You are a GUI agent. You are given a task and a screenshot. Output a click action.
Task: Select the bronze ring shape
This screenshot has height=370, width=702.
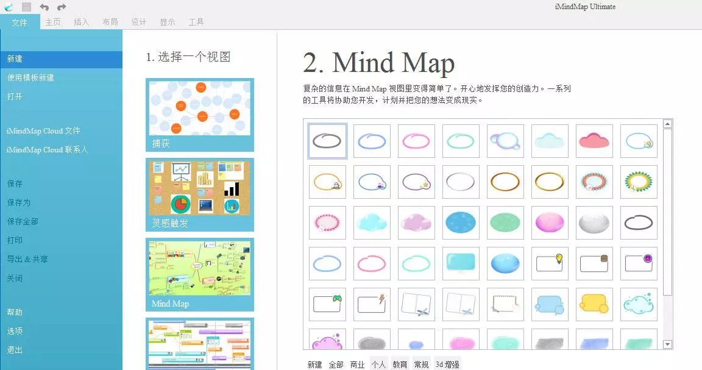click(x=505, y=182)
